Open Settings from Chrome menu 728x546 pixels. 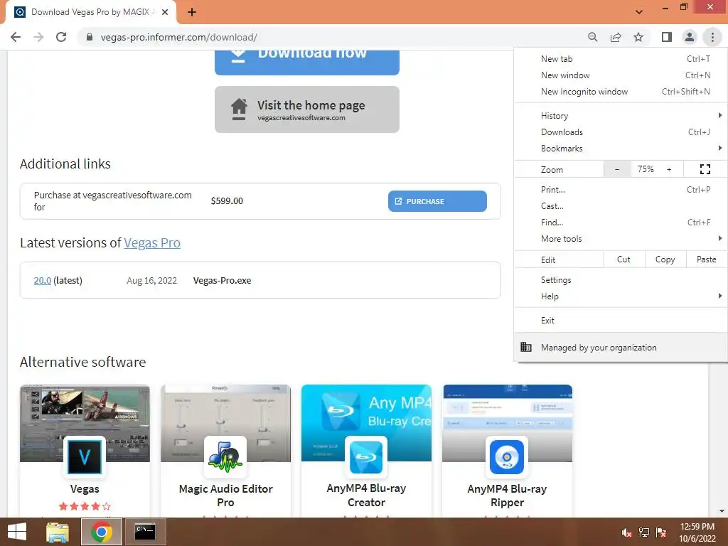(621, 280)
